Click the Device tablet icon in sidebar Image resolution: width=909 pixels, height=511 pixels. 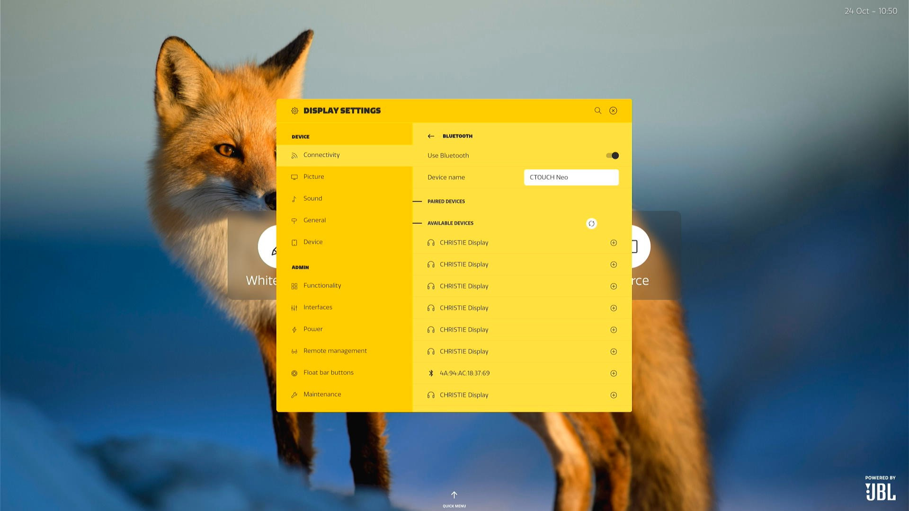click(294, 243)
